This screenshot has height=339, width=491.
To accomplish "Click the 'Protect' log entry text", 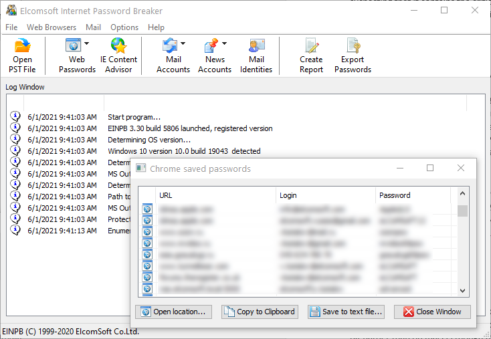I will 119,219.
